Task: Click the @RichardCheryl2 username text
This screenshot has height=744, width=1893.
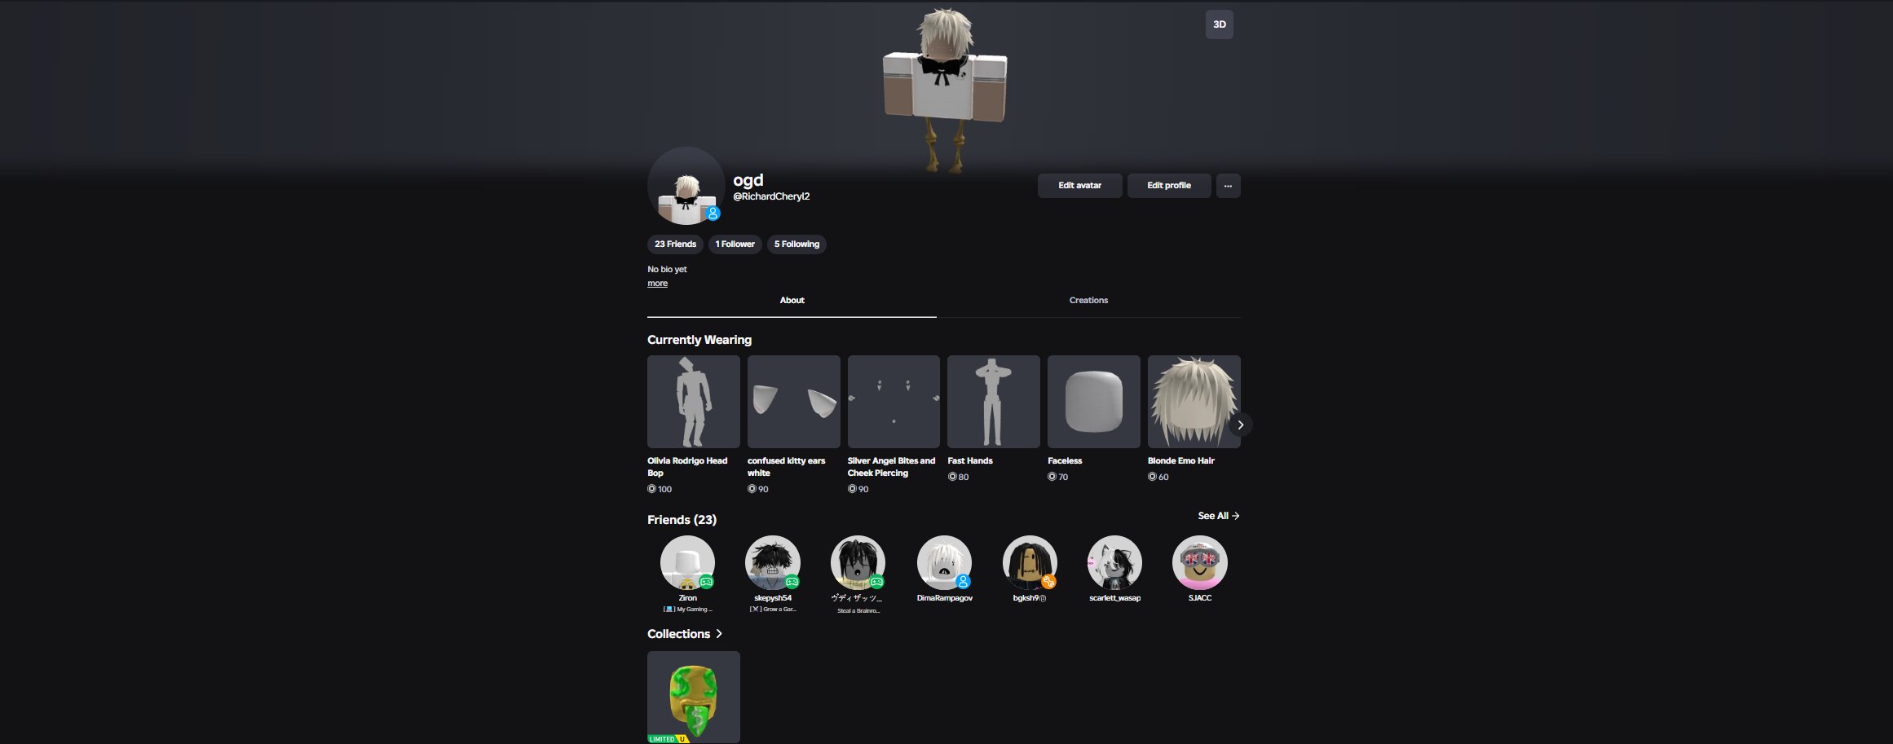Action: [771, 196]
